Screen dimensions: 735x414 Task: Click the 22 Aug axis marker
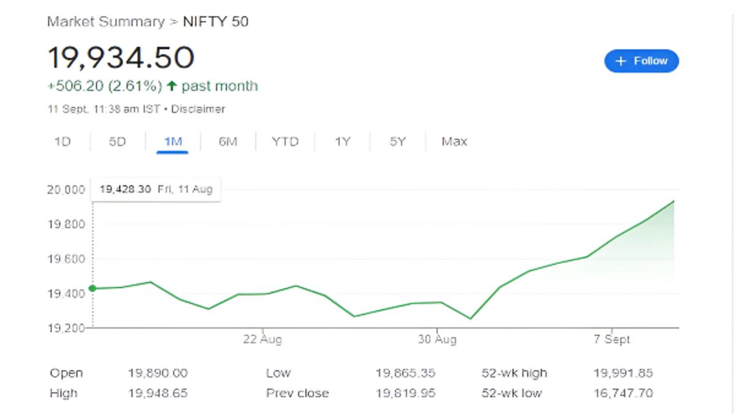point(263,339)
